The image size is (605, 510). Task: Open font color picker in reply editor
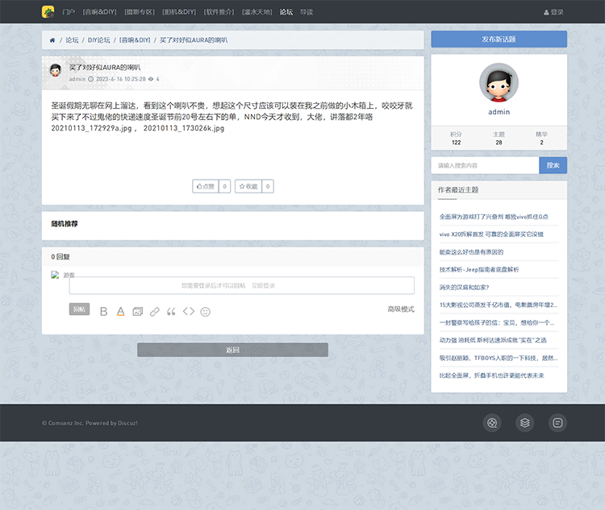point(121,312)
